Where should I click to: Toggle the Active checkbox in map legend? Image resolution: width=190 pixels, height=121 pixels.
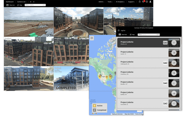tap(94, 106)
